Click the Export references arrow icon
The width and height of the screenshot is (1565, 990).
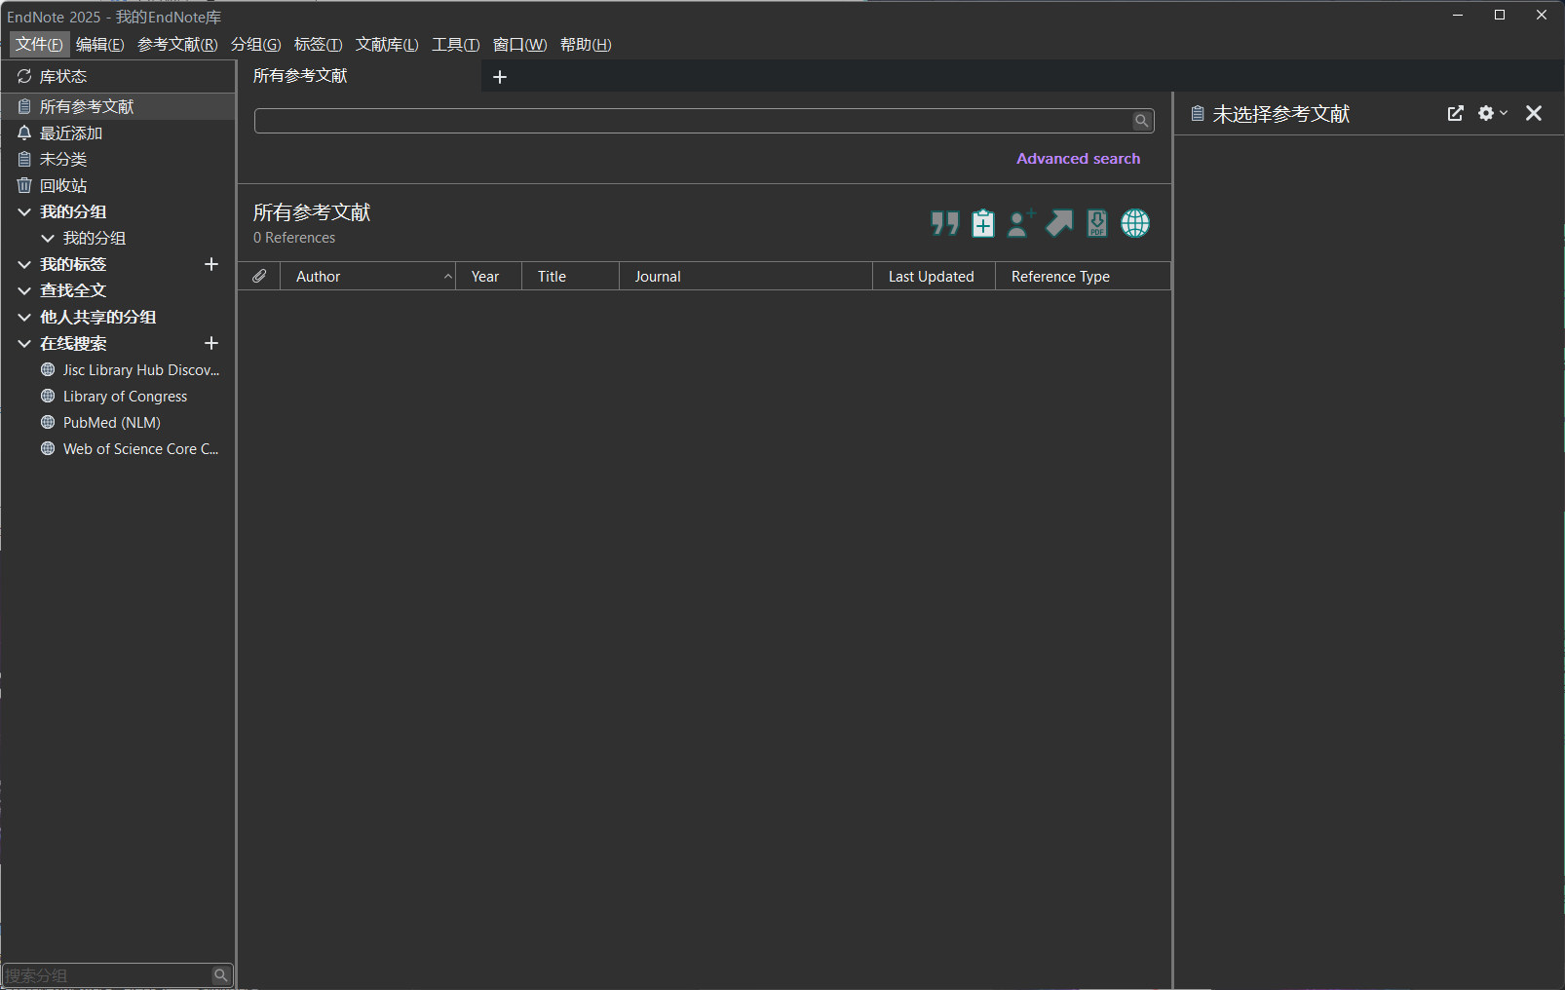point(1059,223)
